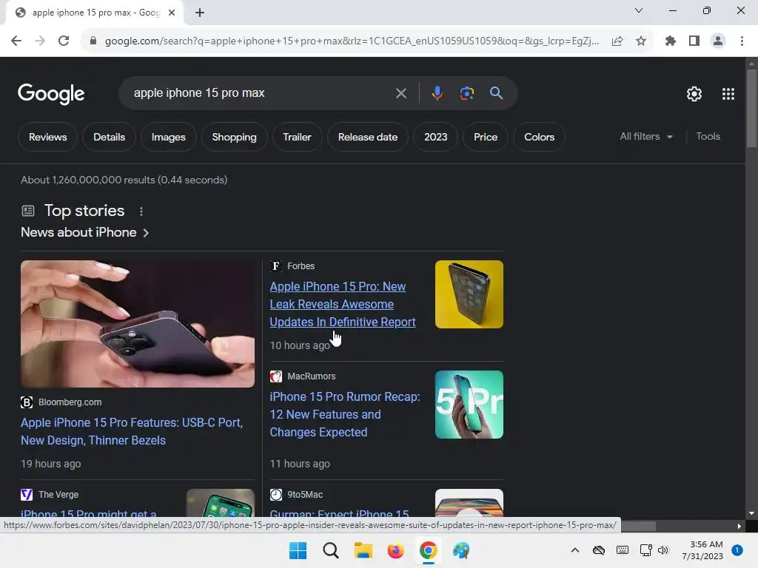Open The Verge iPhone 15 Pro story
Viewport: 758px width, 568px height.
(x=89, y=513)
